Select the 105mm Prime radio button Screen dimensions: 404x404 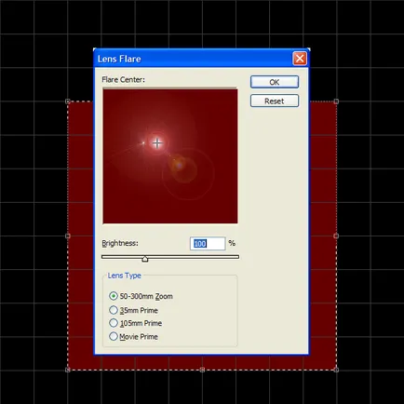(x=114, y=323)
